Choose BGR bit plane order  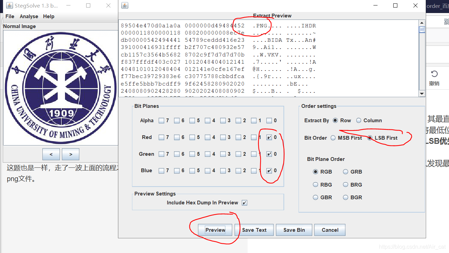345,198
